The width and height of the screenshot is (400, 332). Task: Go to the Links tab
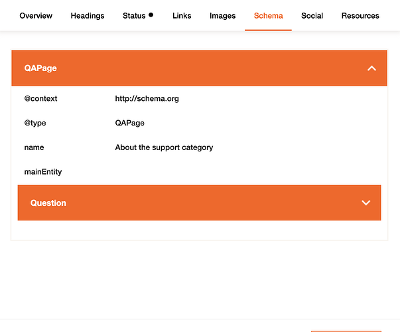pyautogui.click(x=182, y=16)
